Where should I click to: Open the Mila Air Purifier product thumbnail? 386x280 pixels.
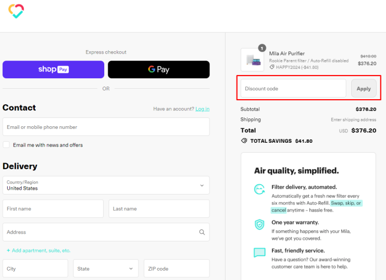(x=253, y=60)
